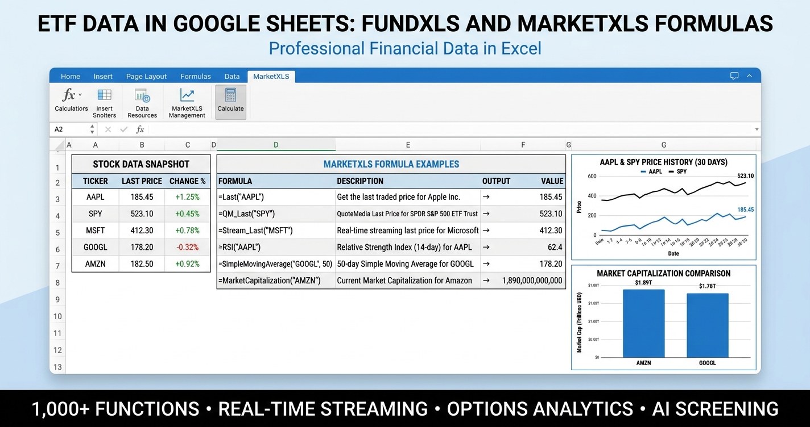Click the MARKETXLS FORMULA EXAMPLES header
The image size is (810, 427).
(391, 164)
